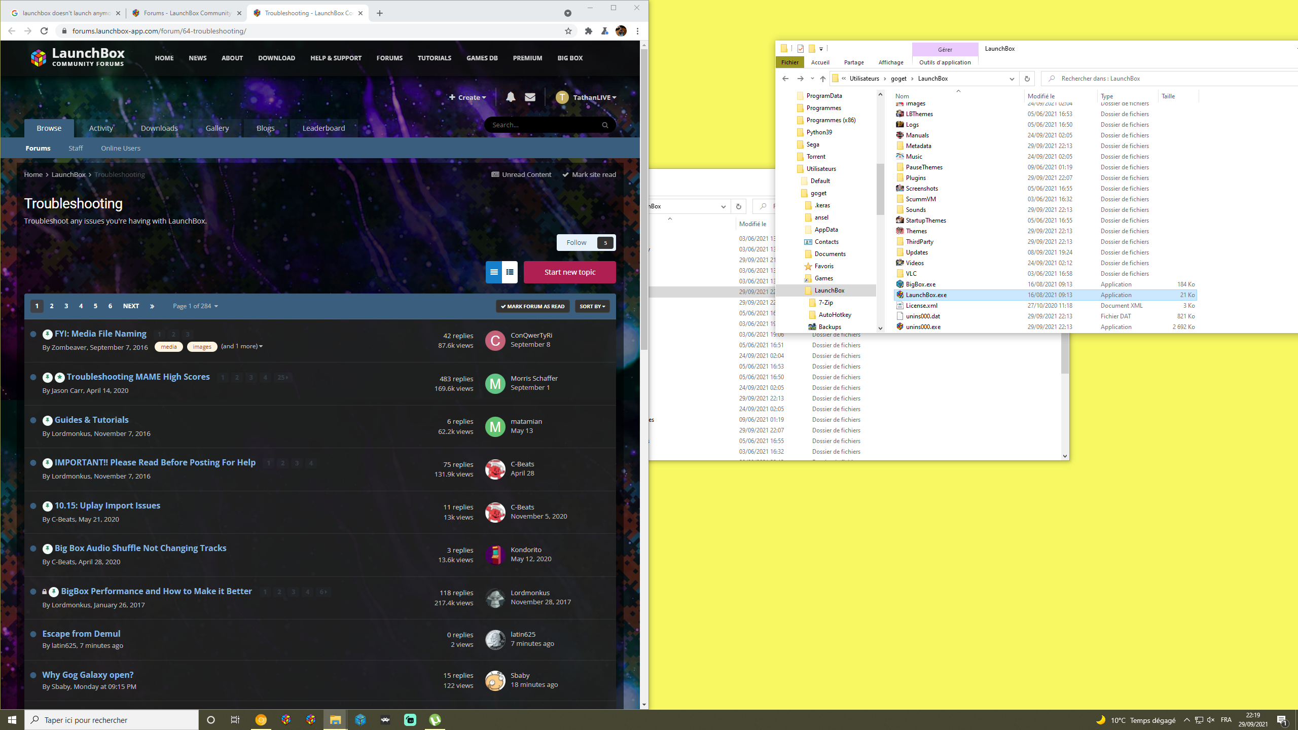This screenshot has height=730, width=1298.
Task: Open Chrome three-dot menu
Action: [x=637, y=31]
